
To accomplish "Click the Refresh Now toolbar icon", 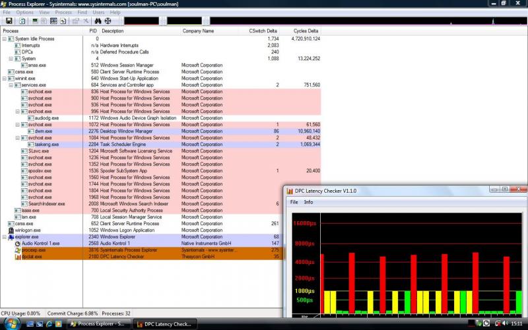I will click(x=22, y=21).
